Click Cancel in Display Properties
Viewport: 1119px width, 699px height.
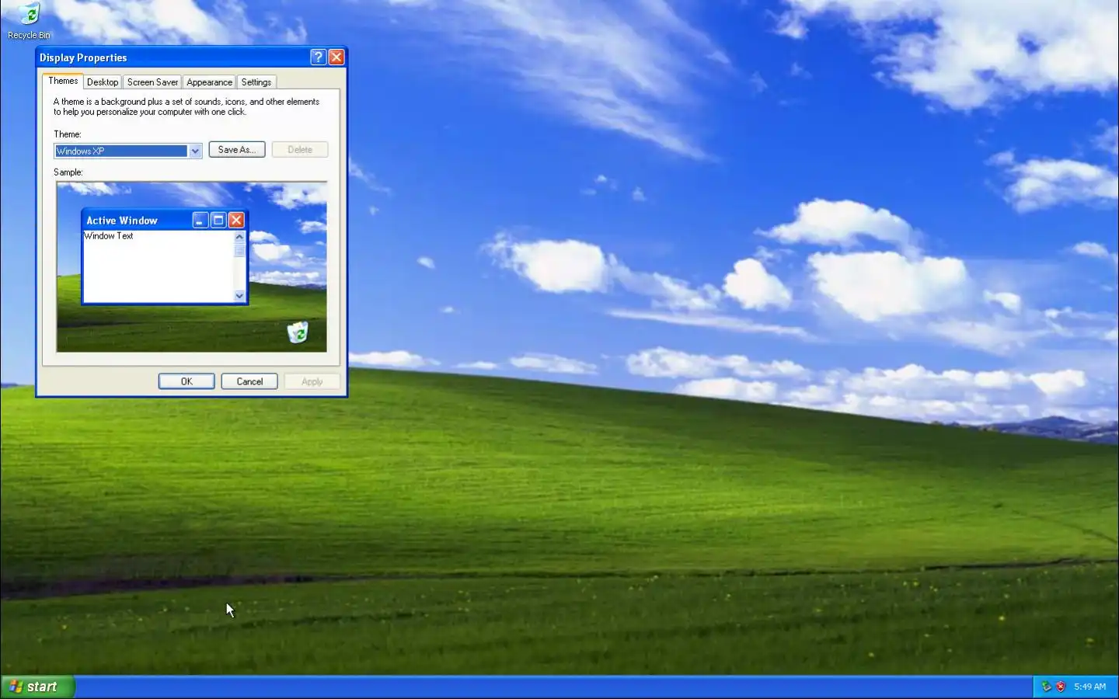click(249, 381)
